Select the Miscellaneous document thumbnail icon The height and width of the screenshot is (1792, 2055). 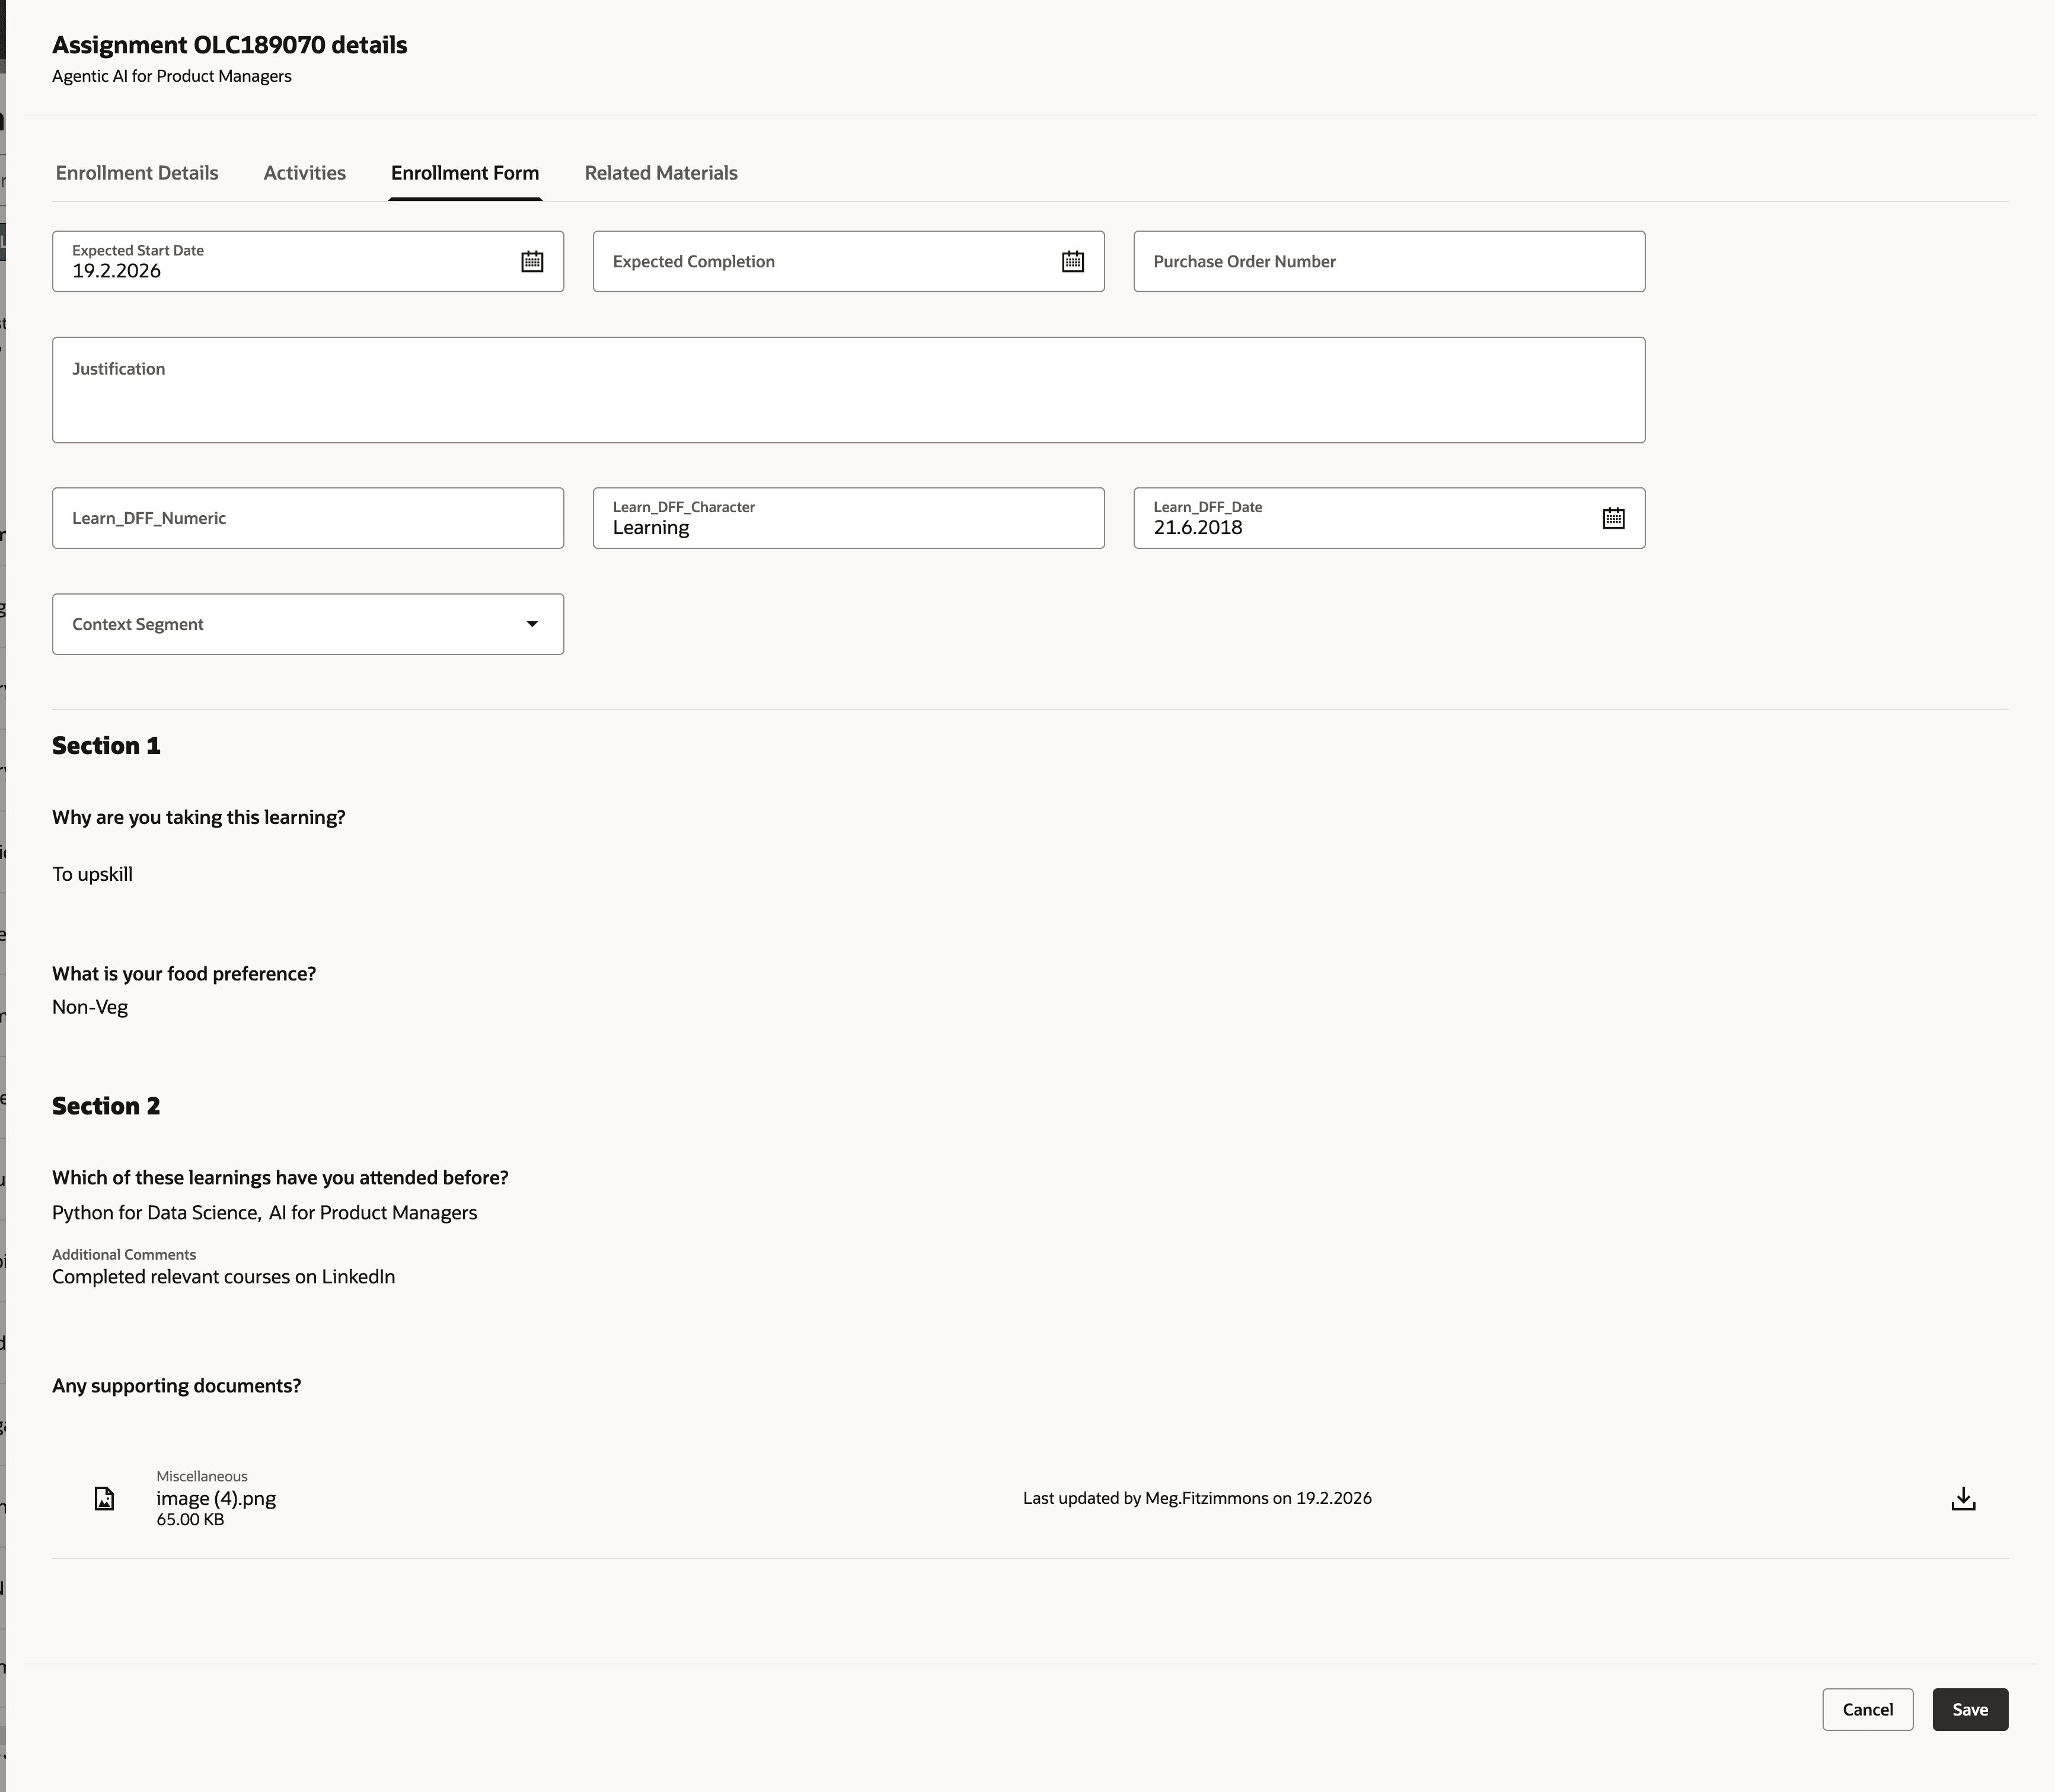click(103, 1498)
